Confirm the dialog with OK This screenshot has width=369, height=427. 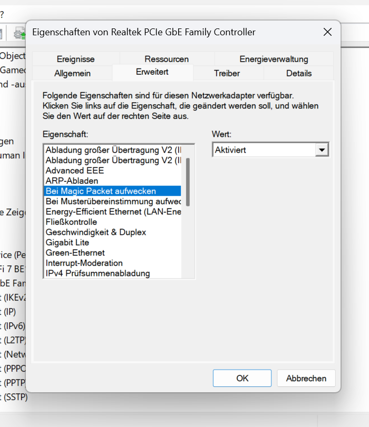(x=242, y=378)
